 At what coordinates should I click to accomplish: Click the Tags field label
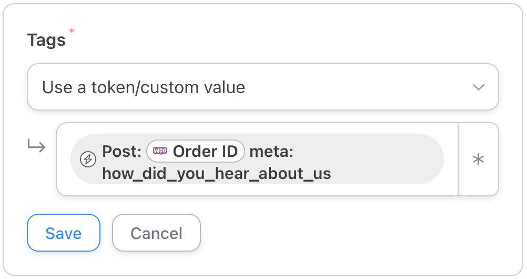(x=46, y=40)
